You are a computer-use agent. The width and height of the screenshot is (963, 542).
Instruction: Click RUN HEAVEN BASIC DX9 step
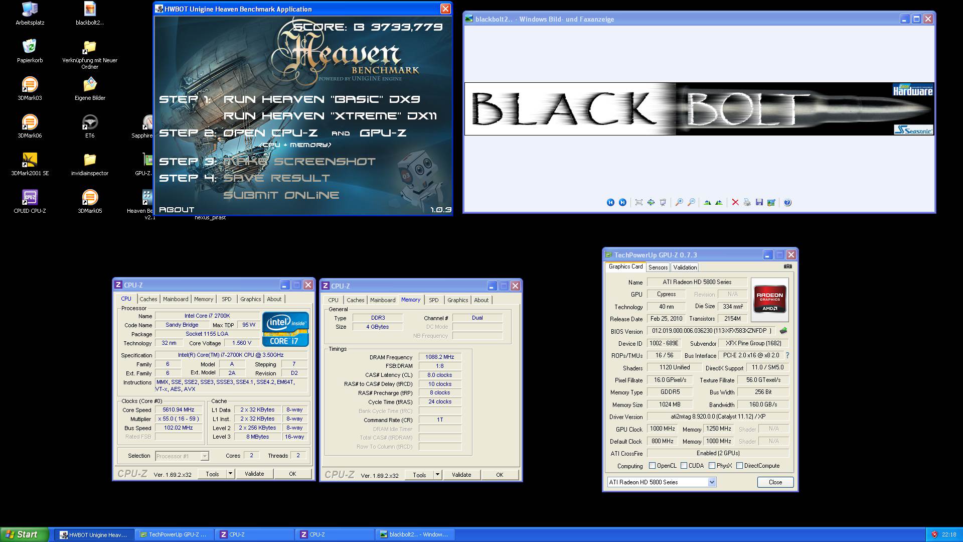(x=322, y=99)
